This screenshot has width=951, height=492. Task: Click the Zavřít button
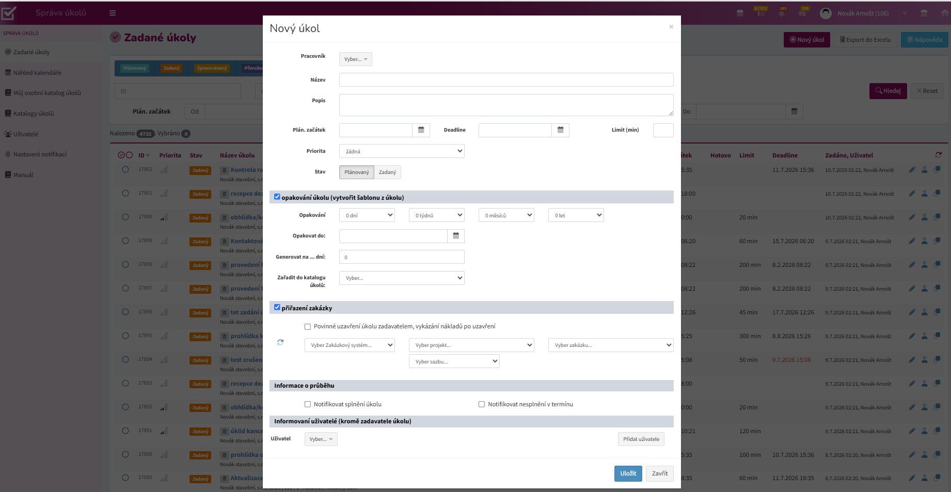coord(660,473)
